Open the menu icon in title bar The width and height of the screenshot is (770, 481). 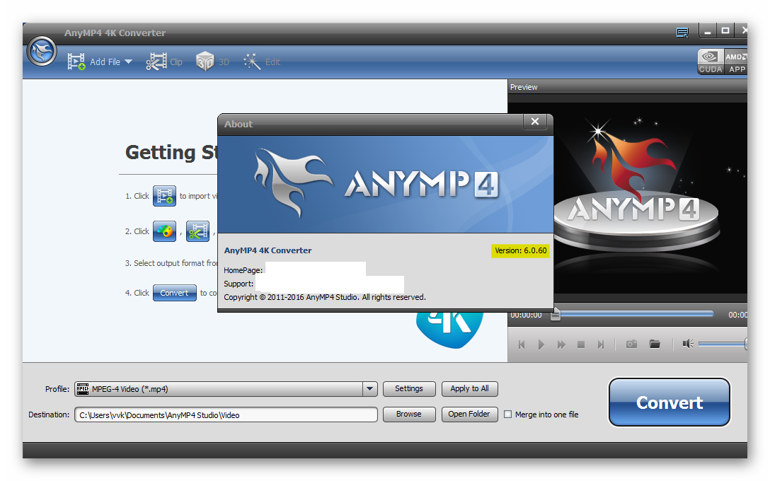pyautogui.click(x=682, y=33)
